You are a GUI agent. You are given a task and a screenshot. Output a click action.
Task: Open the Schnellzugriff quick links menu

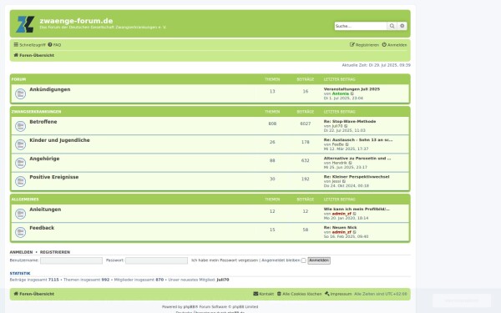coord(30,45)
